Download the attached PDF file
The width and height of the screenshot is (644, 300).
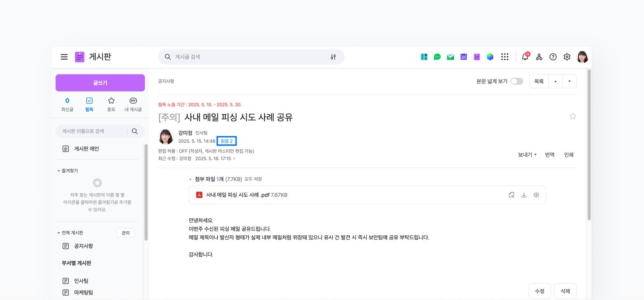[x=524, y=195]
